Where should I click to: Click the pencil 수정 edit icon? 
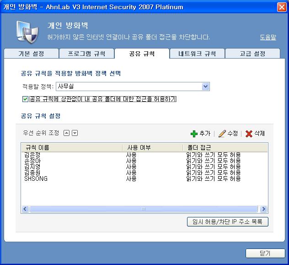tap(222, 134)
